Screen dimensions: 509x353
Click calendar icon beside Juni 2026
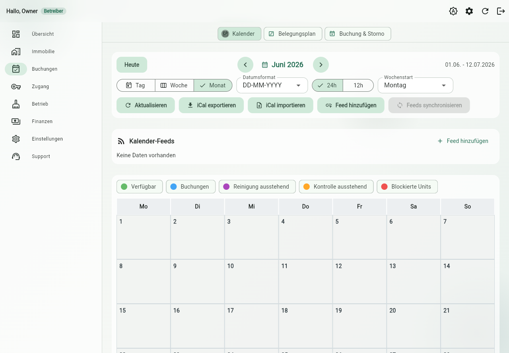pos(265,65)
